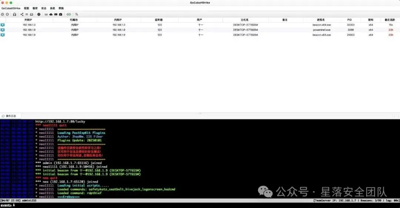The image size is (400, 208).
Task: Click the green link chain icon
Action: point(69,14)
